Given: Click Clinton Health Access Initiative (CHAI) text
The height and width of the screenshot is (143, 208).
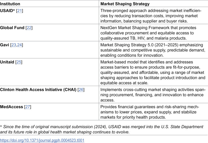Looking at the screenshot, I should [38, 90].
